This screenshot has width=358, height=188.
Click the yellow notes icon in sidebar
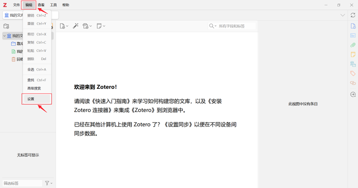tap(353, 54)
